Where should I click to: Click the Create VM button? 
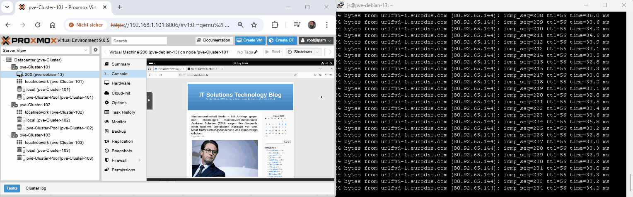click(250, 41)
